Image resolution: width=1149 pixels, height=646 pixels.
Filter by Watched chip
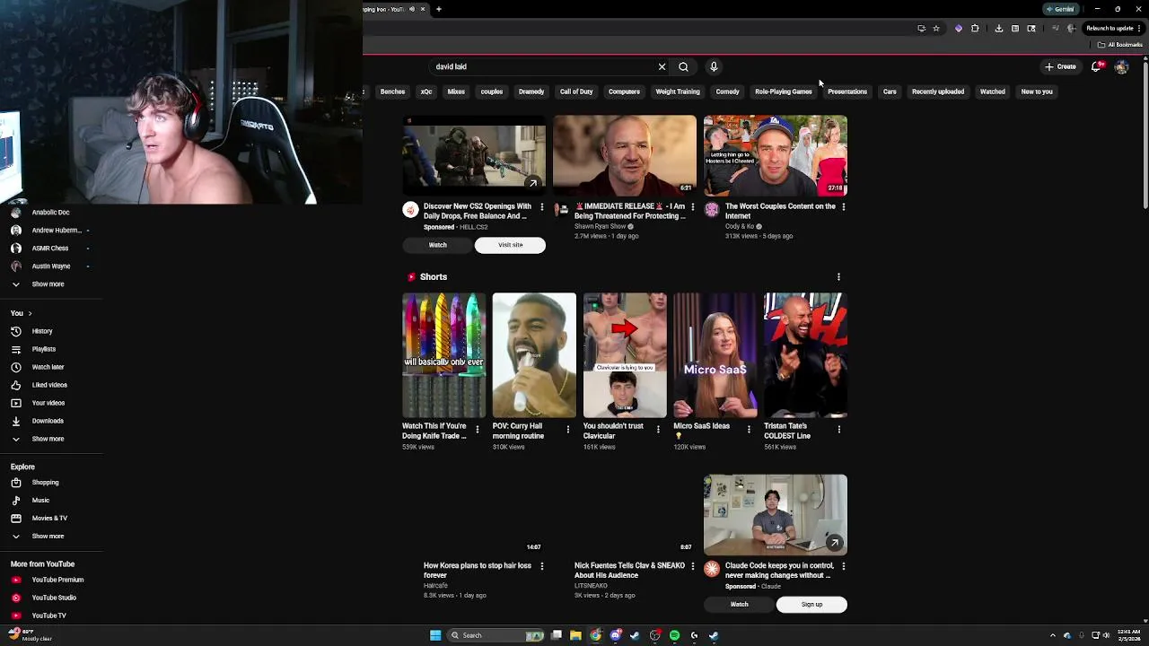992,92
